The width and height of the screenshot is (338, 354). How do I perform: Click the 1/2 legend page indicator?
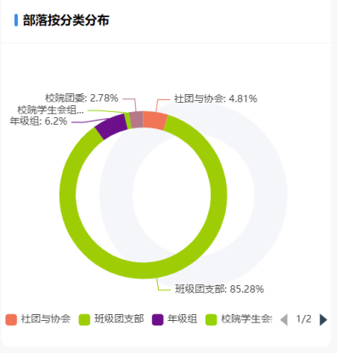(304, 319)
